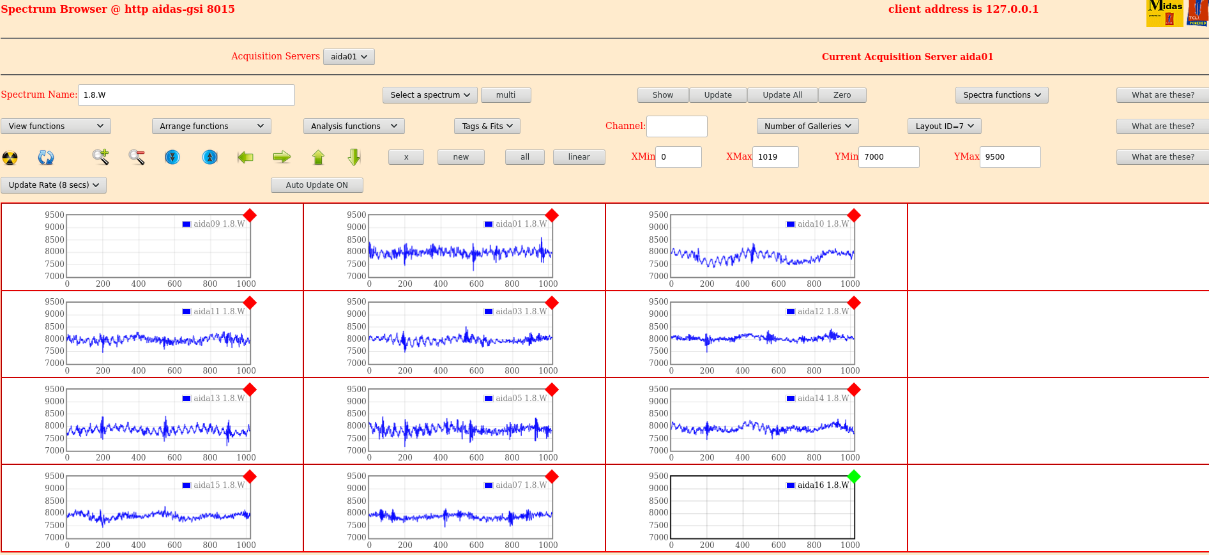Viewport: 1209px width, 555px height.
Task: Click the green diamond on aida16 plot
Action: (854, 476)
